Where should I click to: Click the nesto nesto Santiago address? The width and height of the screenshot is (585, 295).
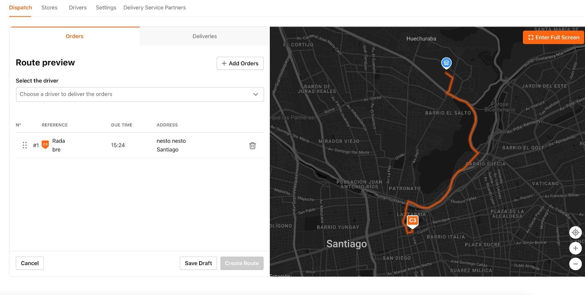[171, 145]
